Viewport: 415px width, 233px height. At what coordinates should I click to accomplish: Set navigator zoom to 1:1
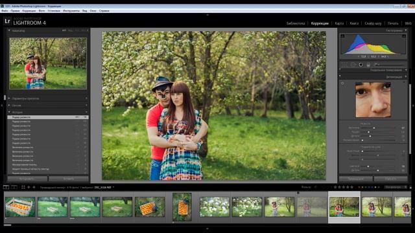pos(77,30)
